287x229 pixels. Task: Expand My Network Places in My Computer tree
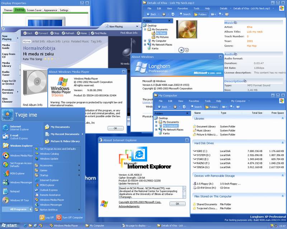[x=156, y=130]
